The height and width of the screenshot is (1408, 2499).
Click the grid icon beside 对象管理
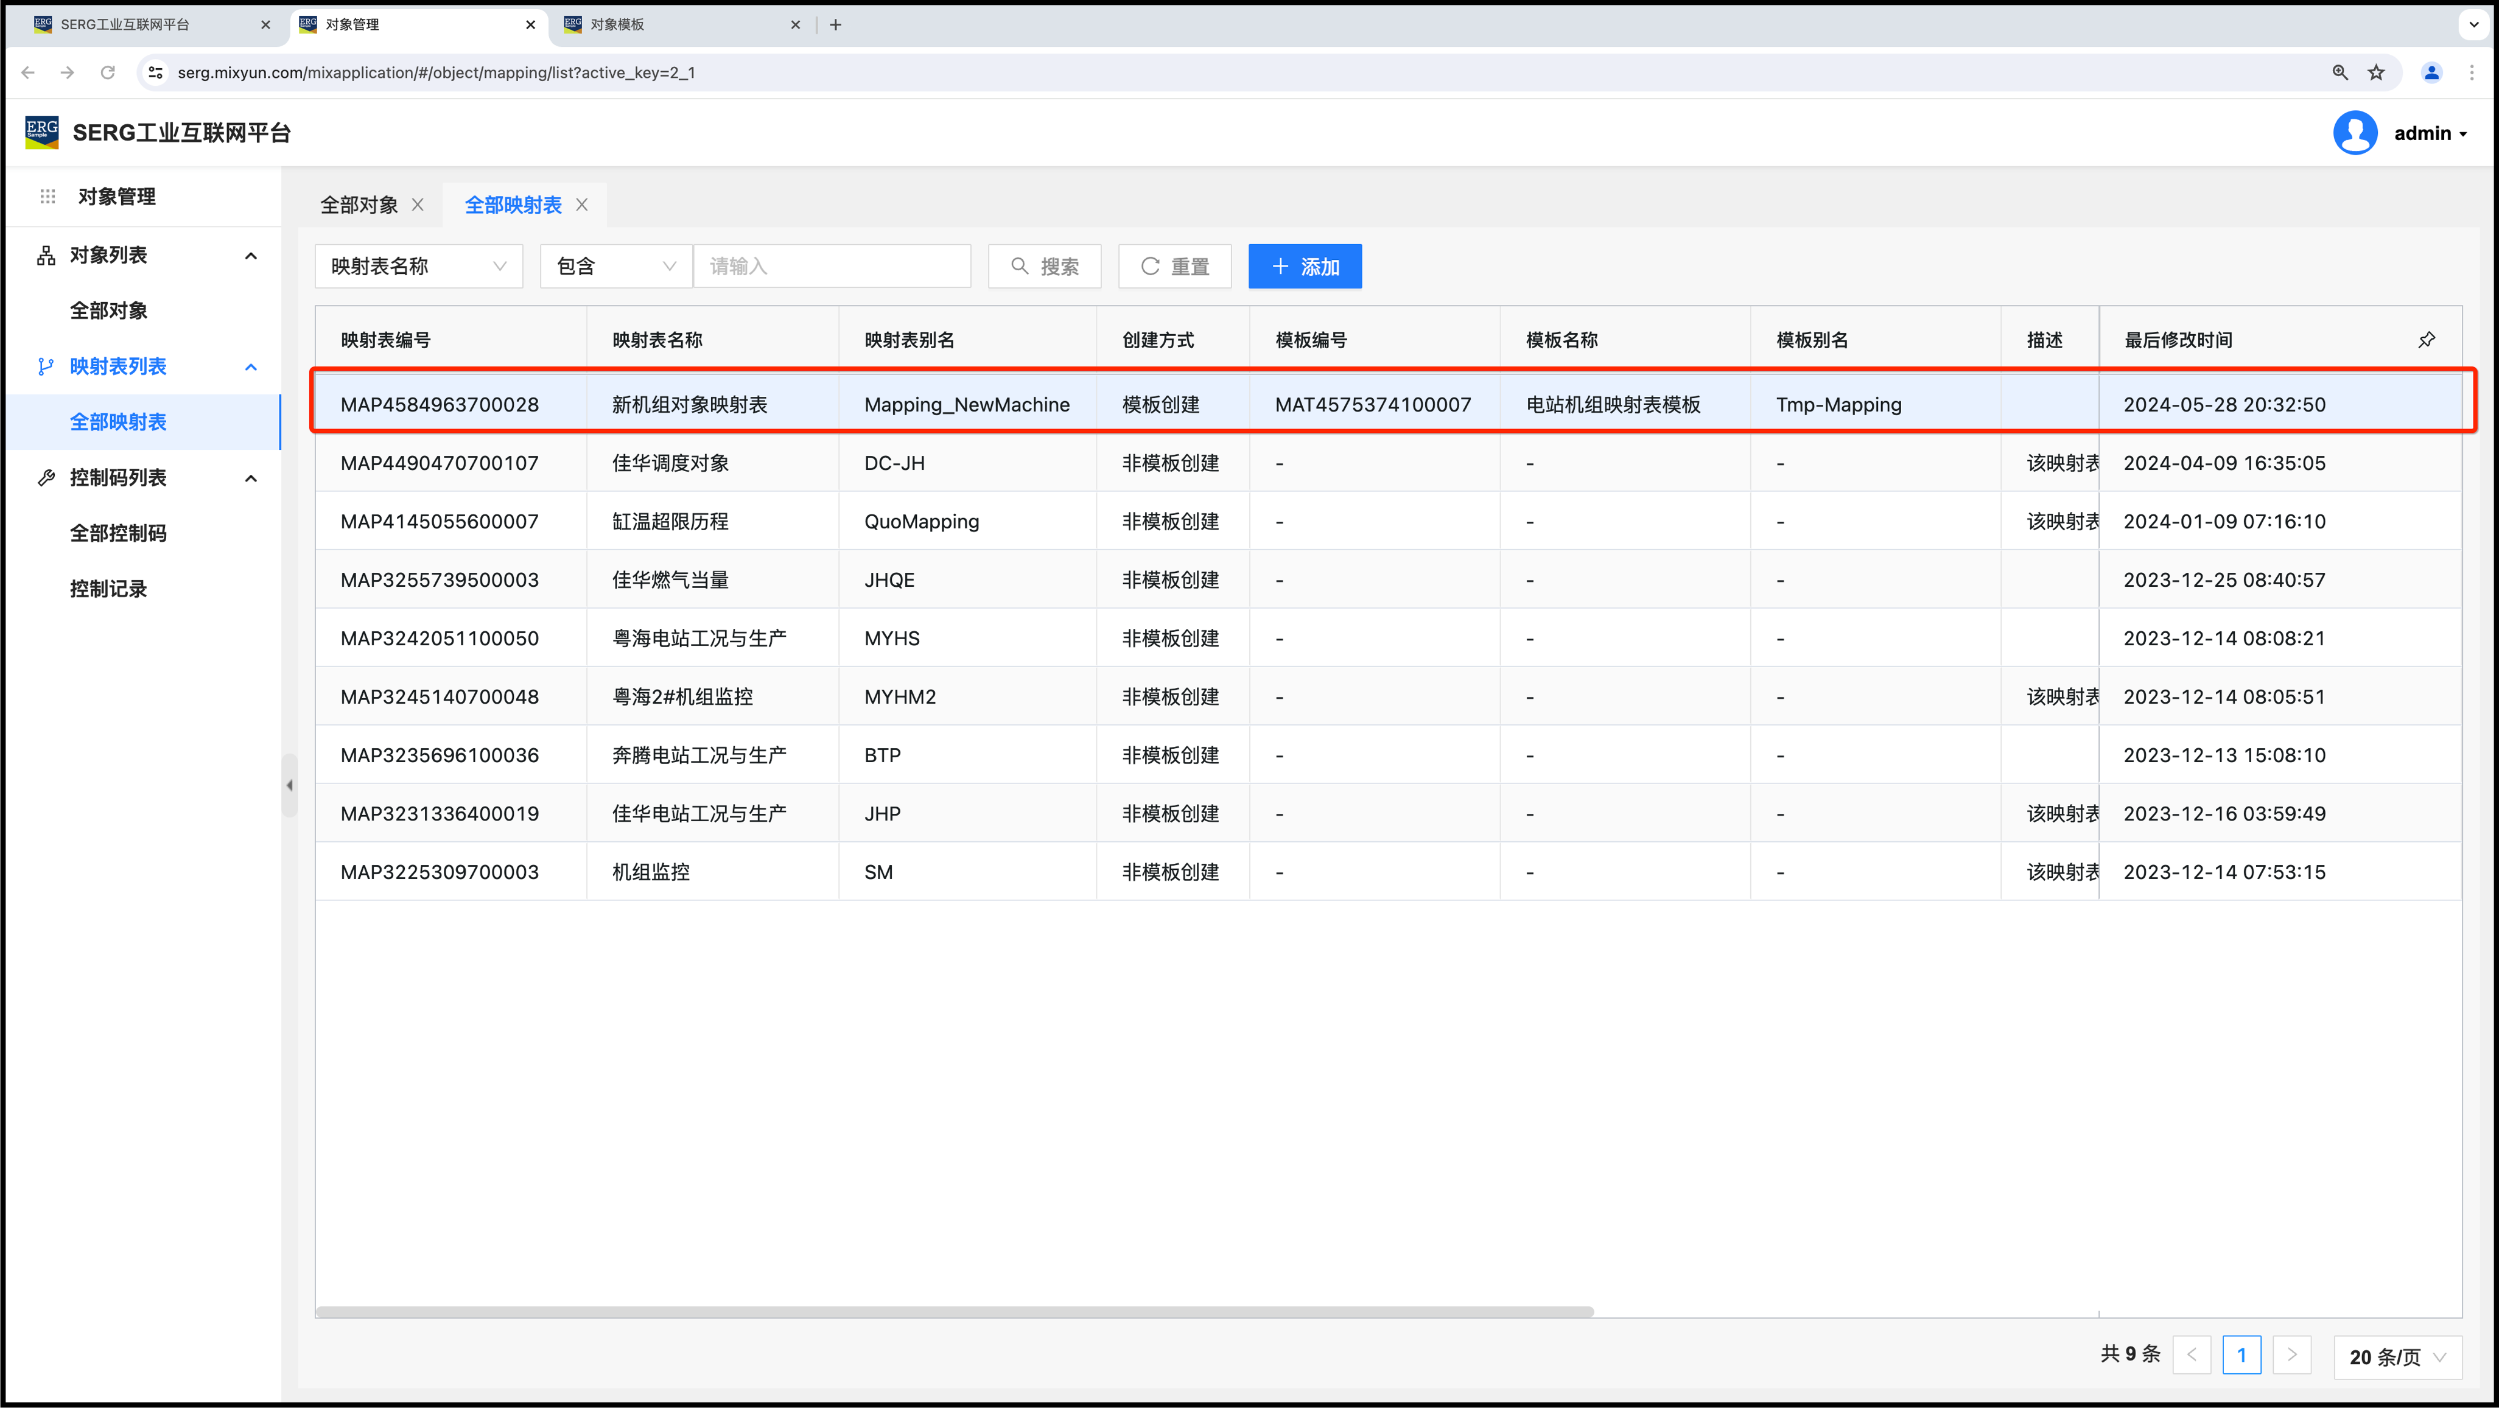coord(47,196)
